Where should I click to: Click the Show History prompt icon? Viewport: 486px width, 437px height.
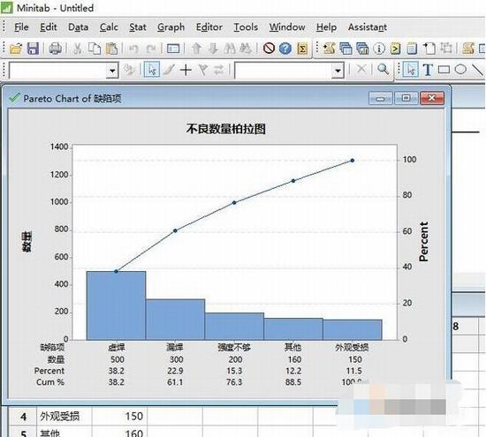point(395,49)
